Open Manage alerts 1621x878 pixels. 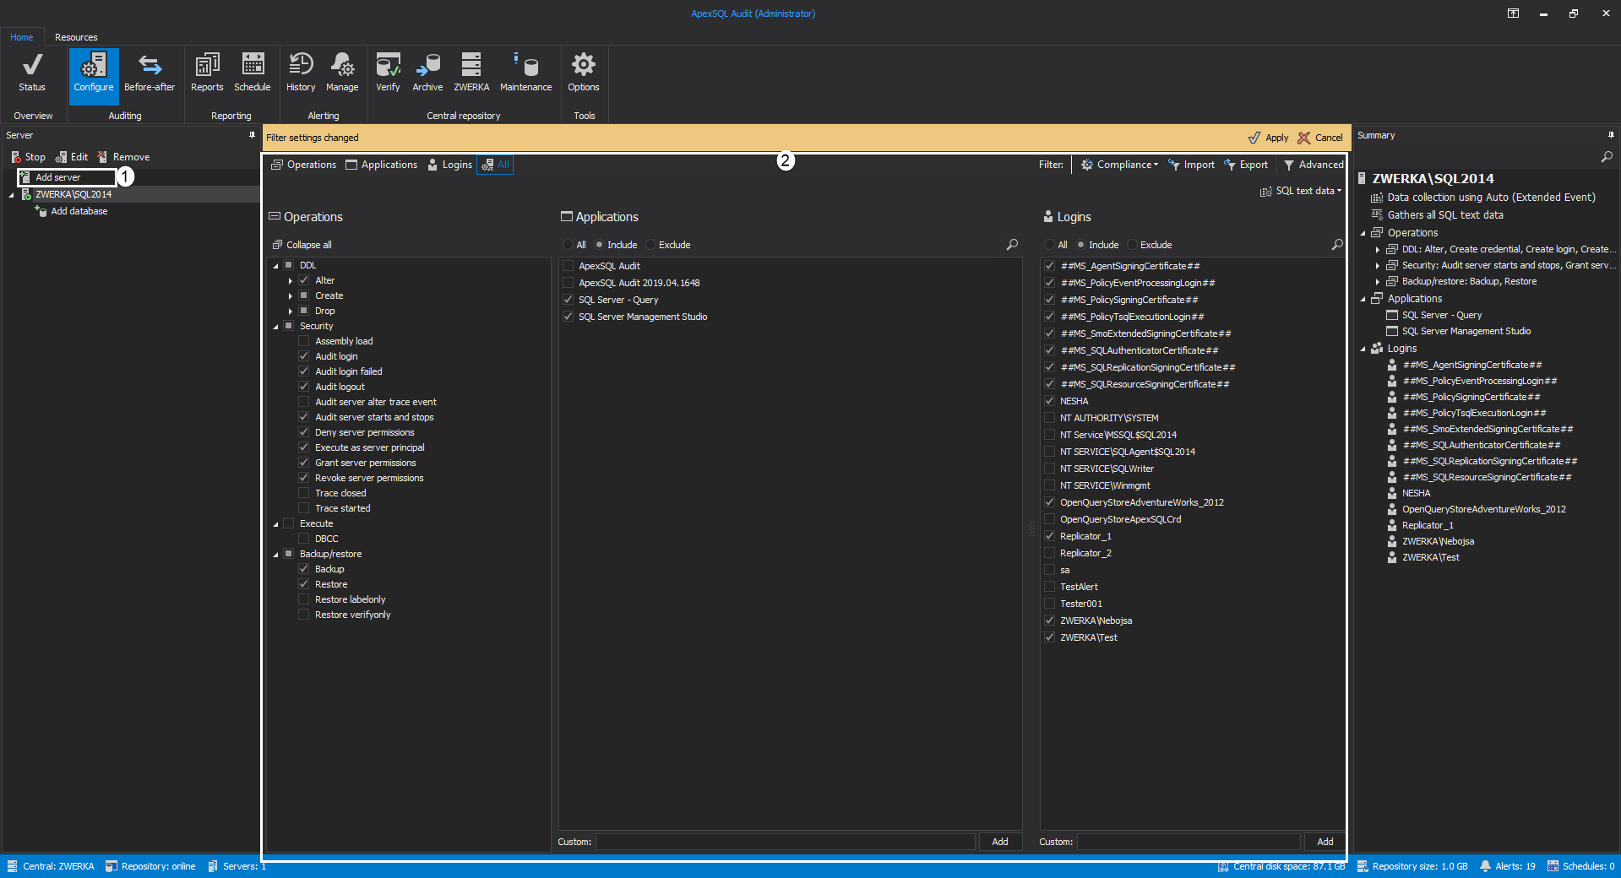(x=342, y=73)
